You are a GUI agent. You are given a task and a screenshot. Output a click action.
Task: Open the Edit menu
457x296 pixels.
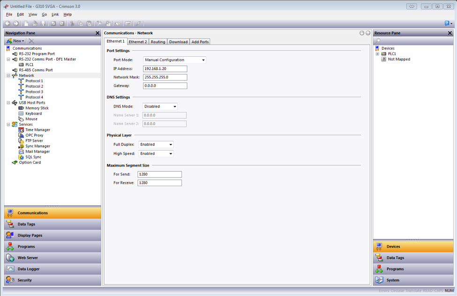20,14
